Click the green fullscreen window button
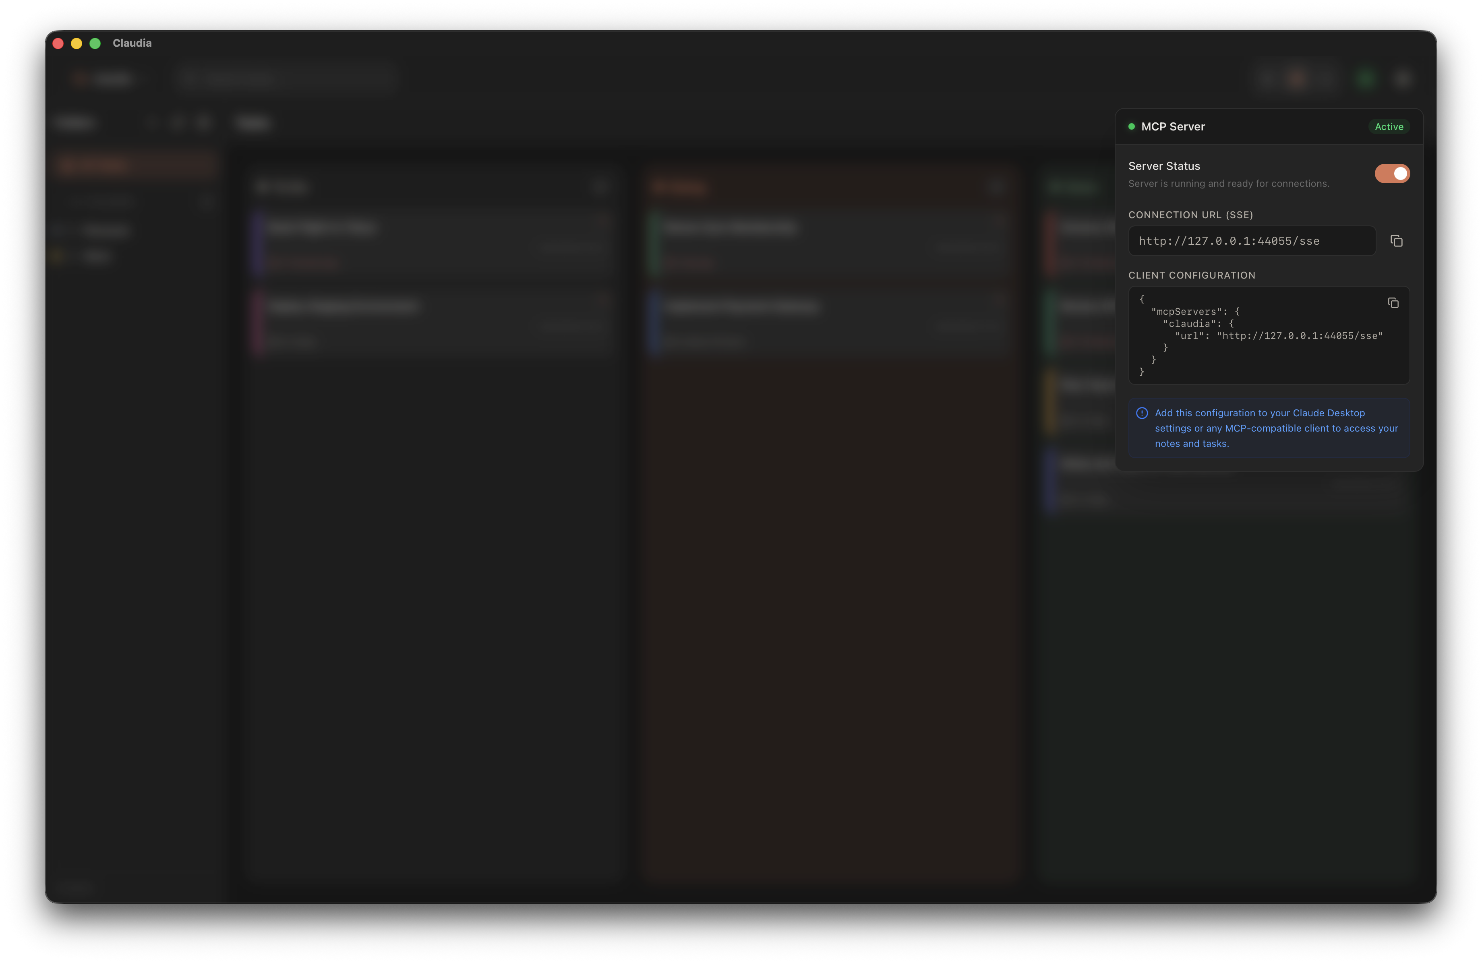Screen dimensions: 1482x963 click(95, 43)
